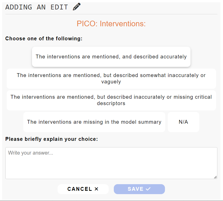Pick 'inaccurately or missing critical descriptors' option
The height and width of the screenshot is (201, 223).
pyautogui.click(x=111, y=100)
